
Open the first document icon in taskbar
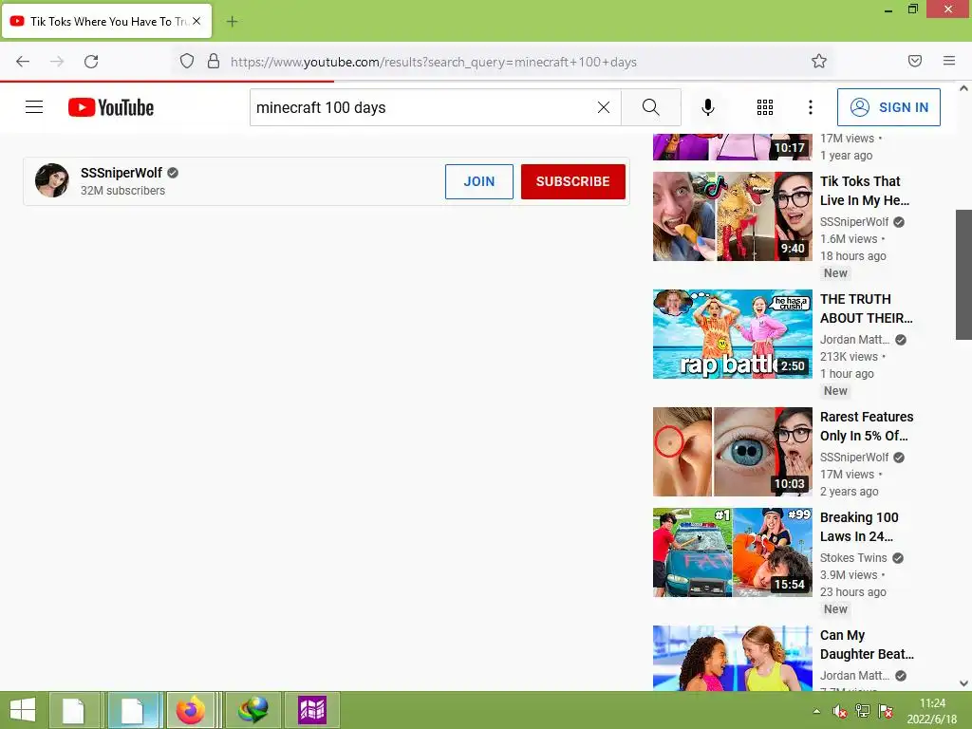click(74, 710)
